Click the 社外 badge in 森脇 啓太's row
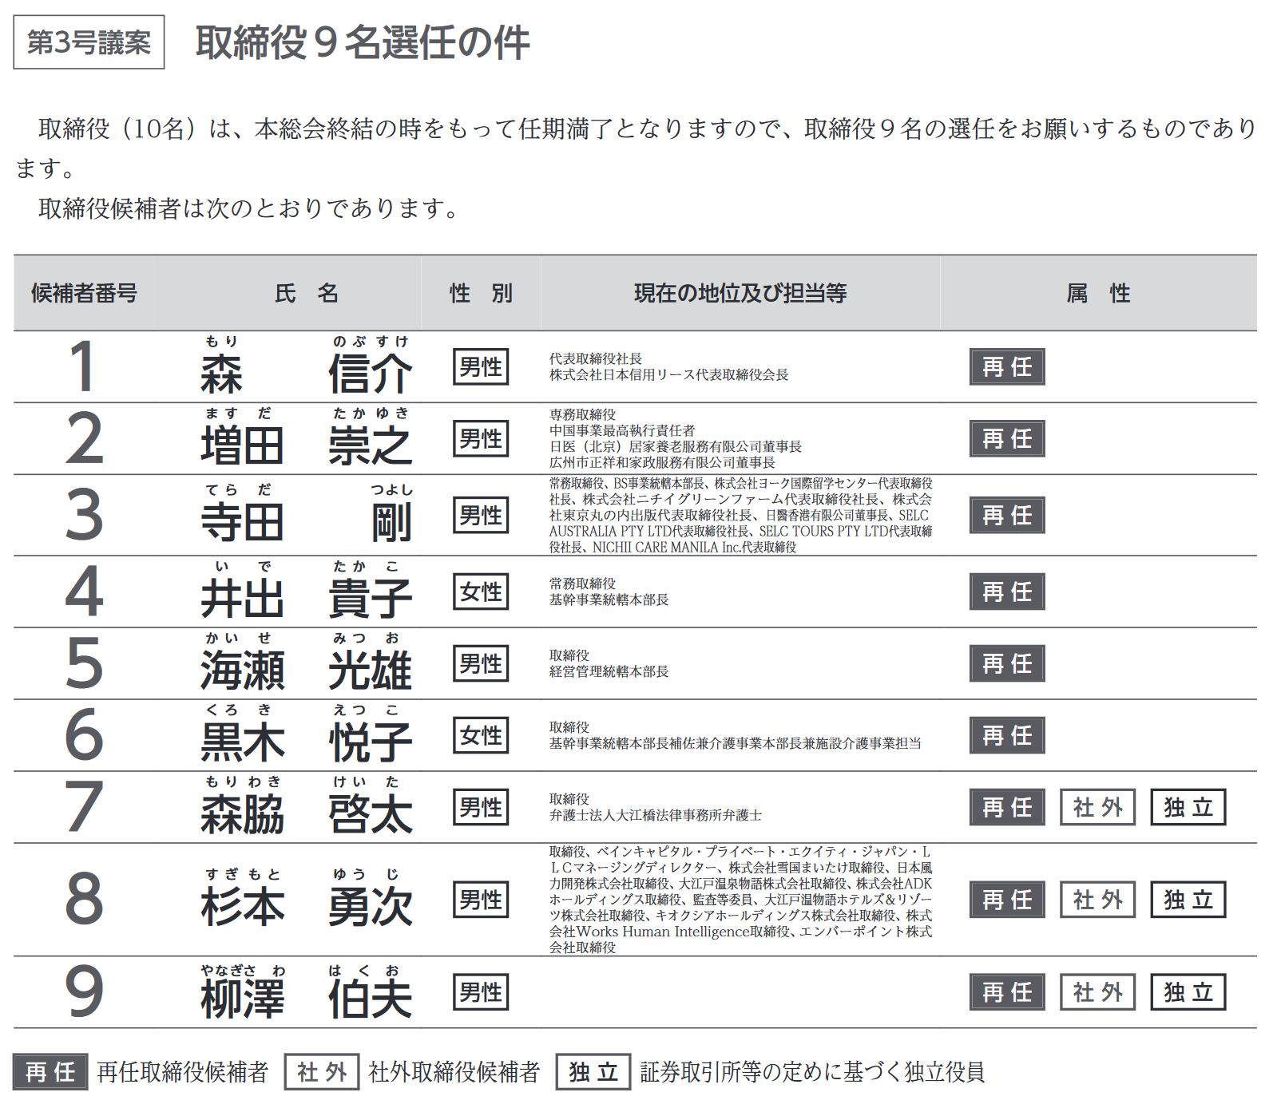Viewport: 1281px width, 1100px height. coord(1098,807)
